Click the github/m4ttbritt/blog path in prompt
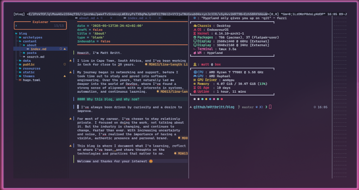This screenshot has width=359, height=190. pos(214,107)
